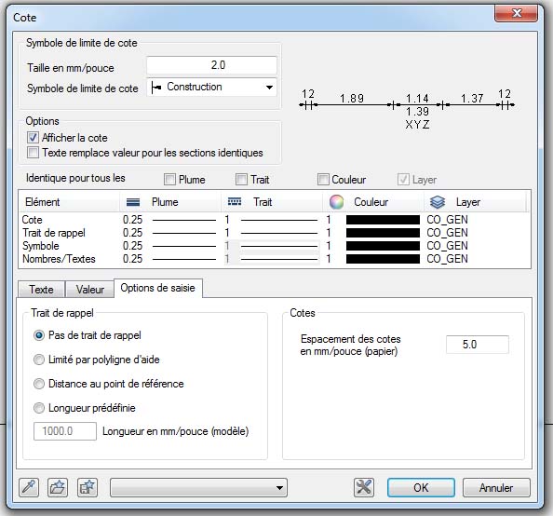Viewport: 553px width, 516px height.
Task: Switch to the Texte tab
Action: [41, 290]
